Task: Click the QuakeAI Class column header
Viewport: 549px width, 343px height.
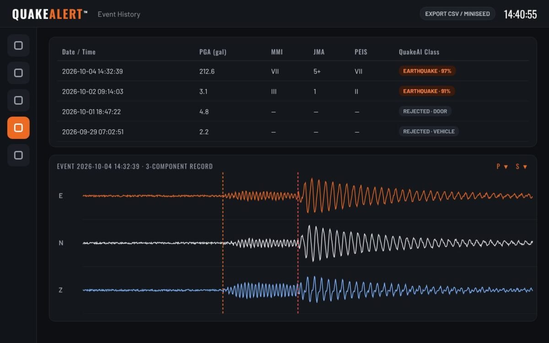Action: point(419,52)
